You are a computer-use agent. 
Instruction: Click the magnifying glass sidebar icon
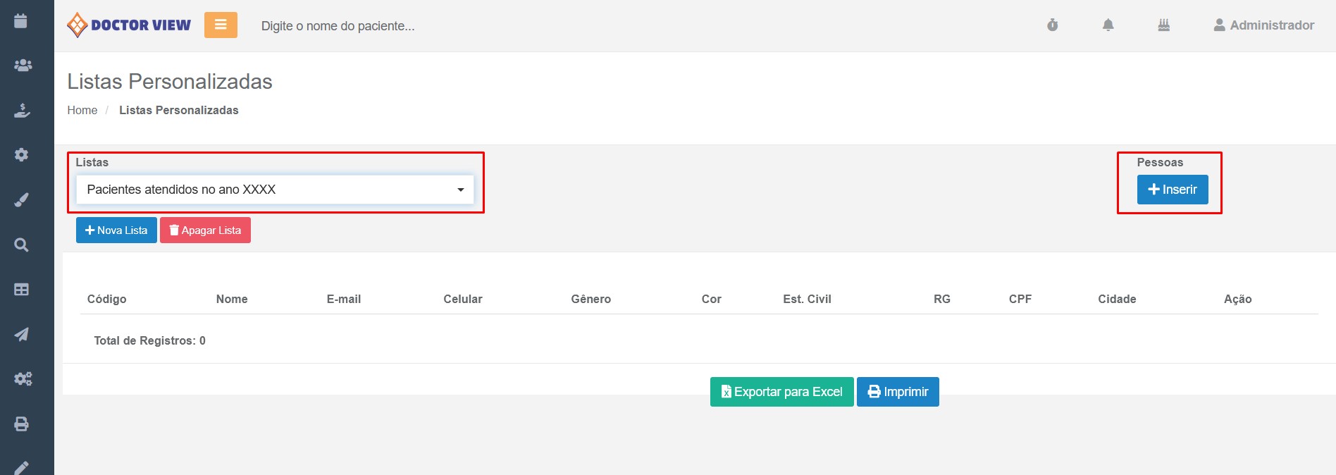click(22, 245)
